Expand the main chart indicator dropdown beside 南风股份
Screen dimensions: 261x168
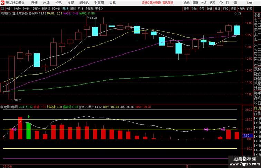(30, 14)
